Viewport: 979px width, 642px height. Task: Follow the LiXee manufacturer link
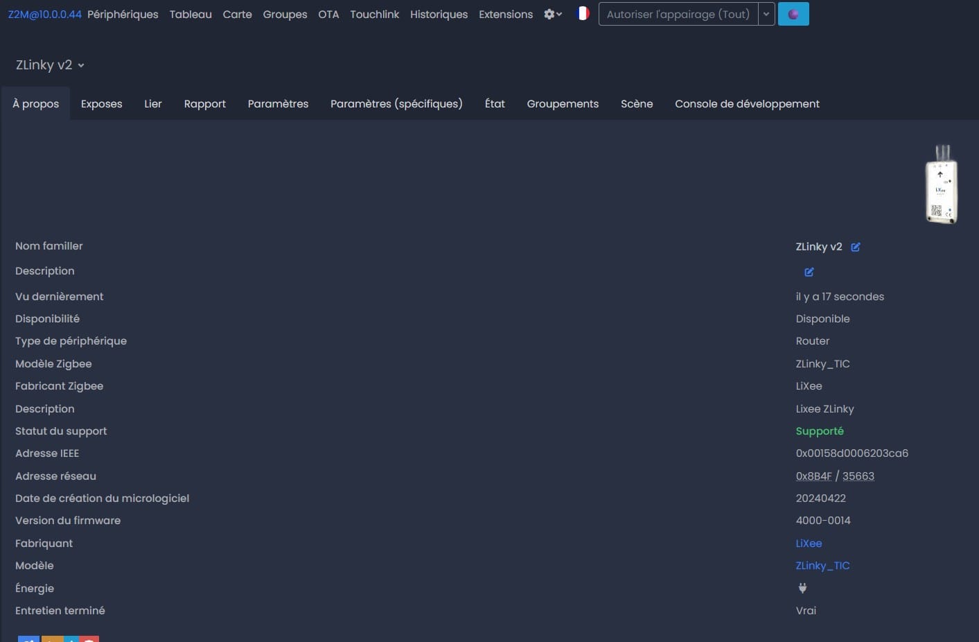tap(809, 544)
